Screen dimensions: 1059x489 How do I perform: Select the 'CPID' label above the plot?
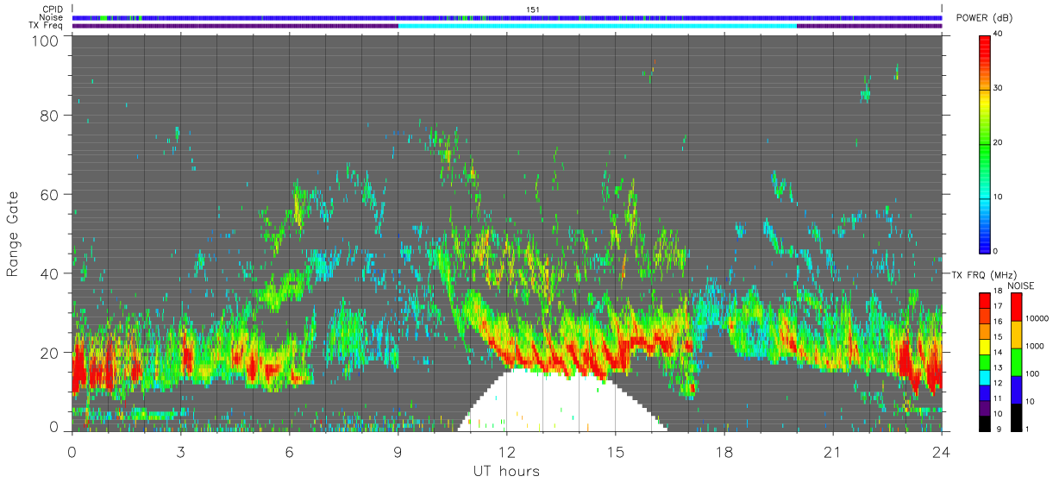tap(53, 9)
